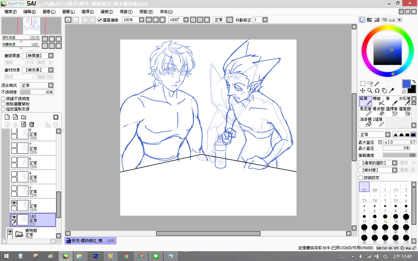The width and height of the screenshot is (418, 261).
Task: Enable 保護不透明度 checkbox
Action: point(3,99)
